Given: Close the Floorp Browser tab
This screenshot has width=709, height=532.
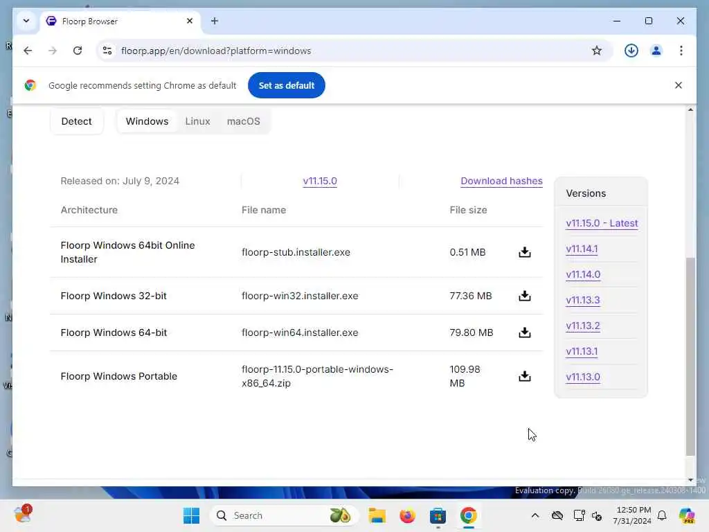Looking at the screenshot, I should (190, 21).
